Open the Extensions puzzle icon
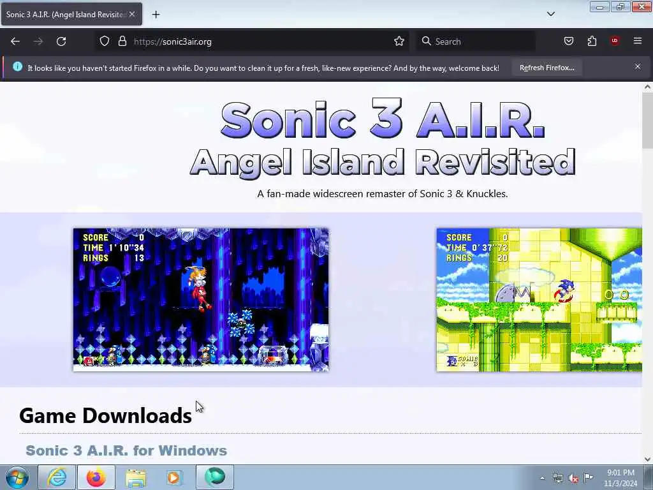The width and height of the screenshot is (653, 490). [592, 41]
